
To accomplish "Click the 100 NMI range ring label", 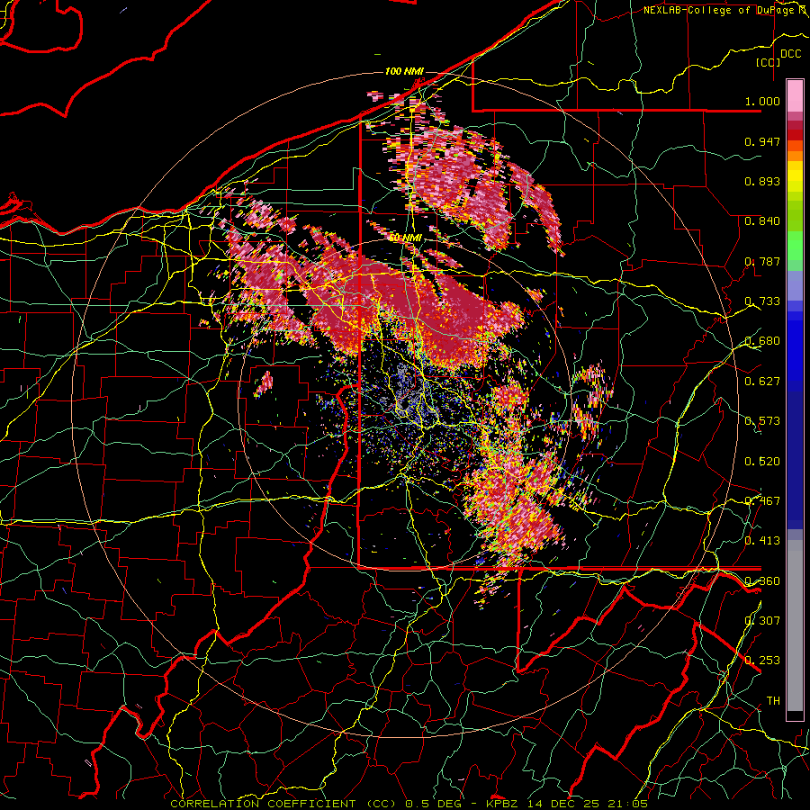I will pyautogui.click(x=404, y=71).
